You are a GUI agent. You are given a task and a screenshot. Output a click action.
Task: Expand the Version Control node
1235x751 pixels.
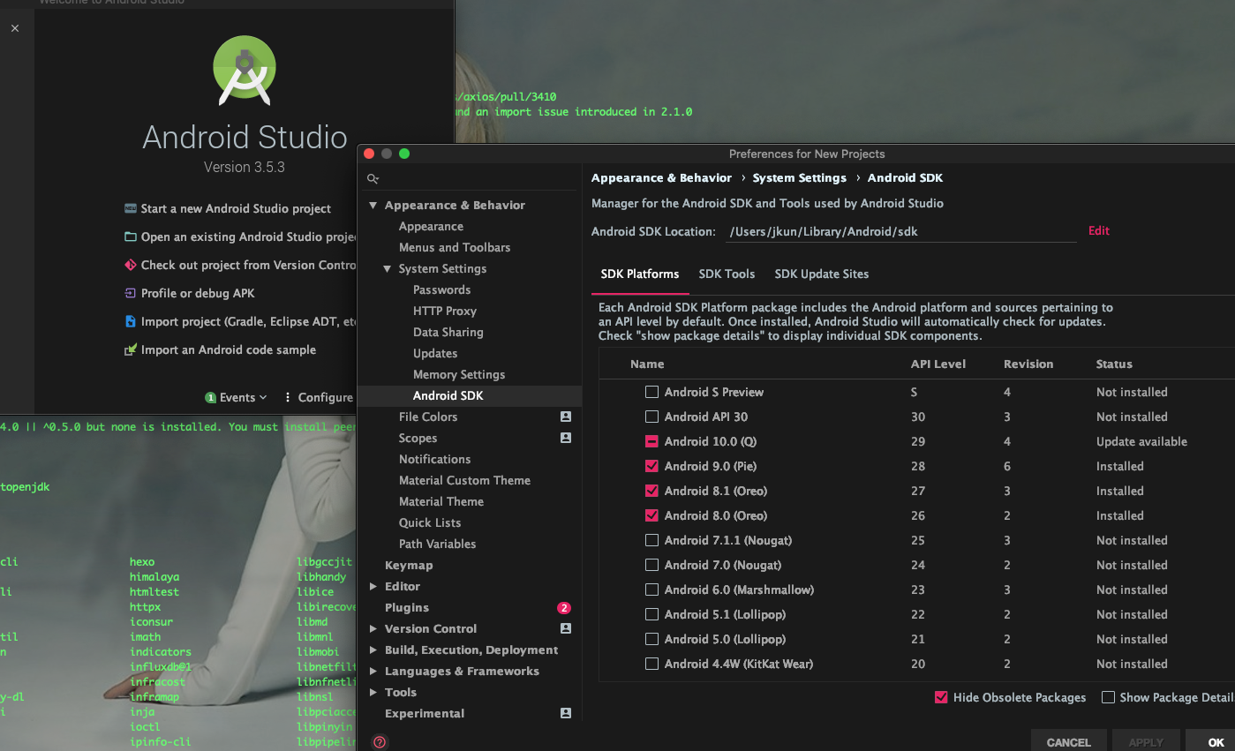coord(373,628)
